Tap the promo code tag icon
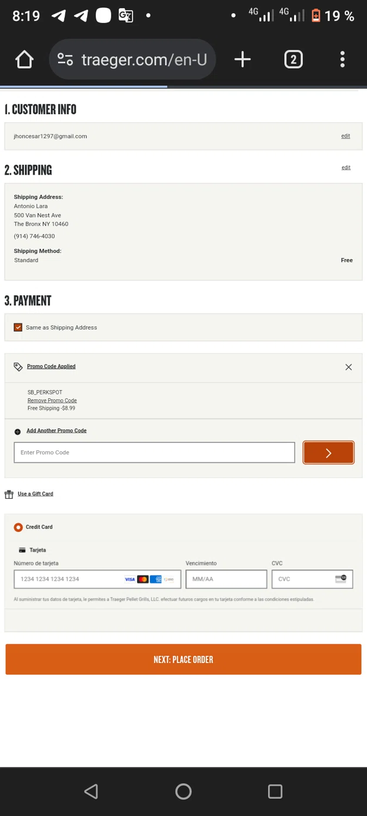 18,367
